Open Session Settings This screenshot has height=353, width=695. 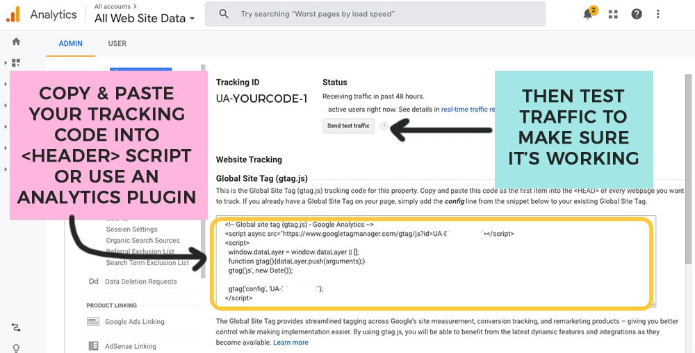click(x=131, y=229)
